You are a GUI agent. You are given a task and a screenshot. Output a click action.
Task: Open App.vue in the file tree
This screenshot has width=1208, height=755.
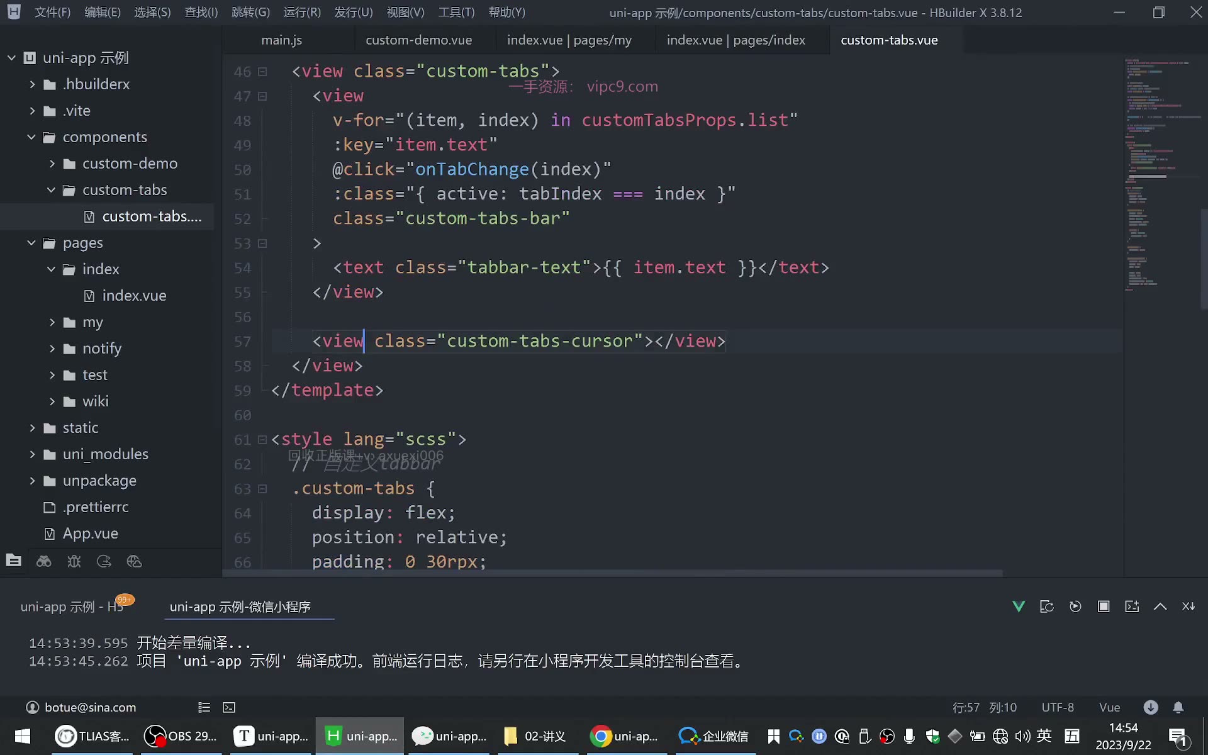click(x=90, y=534)
